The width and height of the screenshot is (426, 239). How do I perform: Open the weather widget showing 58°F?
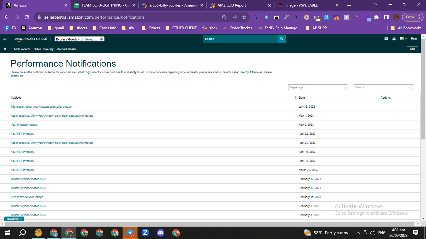click(x=326, y=233)
